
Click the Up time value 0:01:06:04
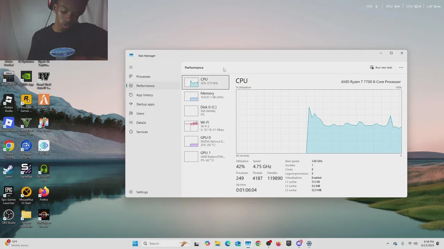pyautogui.click(x=246, y=190)
